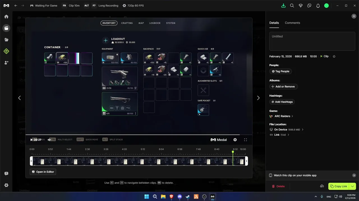Screen dimensions: 359x201
Task: Open the add friends sidebar icon
Action: tap(6, 63)
